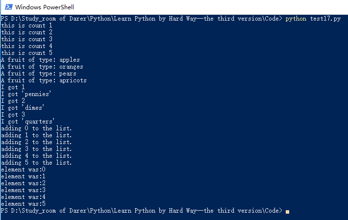This screenshot has height=220, width=348.
Task: Click the 'I got 'dimes'' output line
Action: coord(23,108)
